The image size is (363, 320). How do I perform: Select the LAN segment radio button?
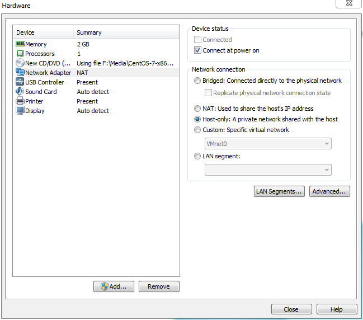pos(197,156)
